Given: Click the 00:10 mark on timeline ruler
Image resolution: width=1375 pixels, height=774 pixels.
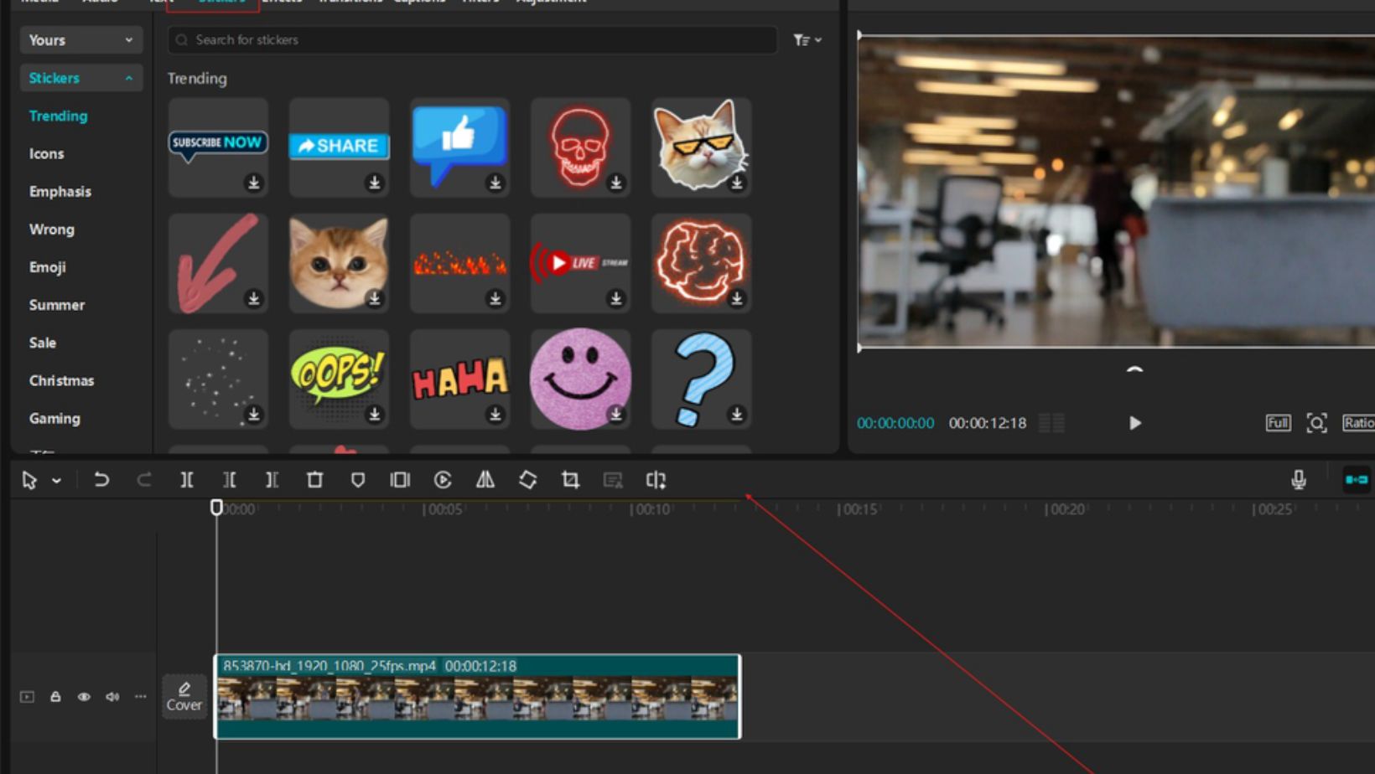Looking at the screenshot, I should click(x=651, y=509).
